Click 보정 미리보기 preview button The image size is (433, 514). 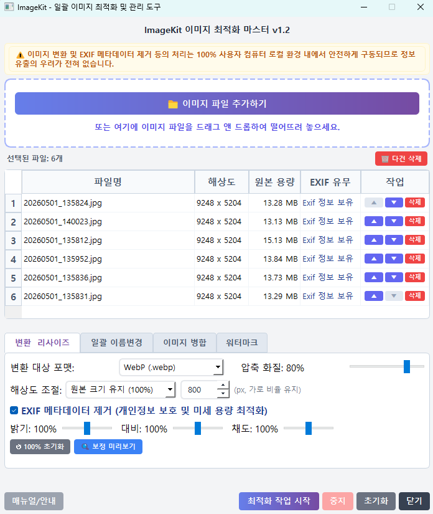108,447
